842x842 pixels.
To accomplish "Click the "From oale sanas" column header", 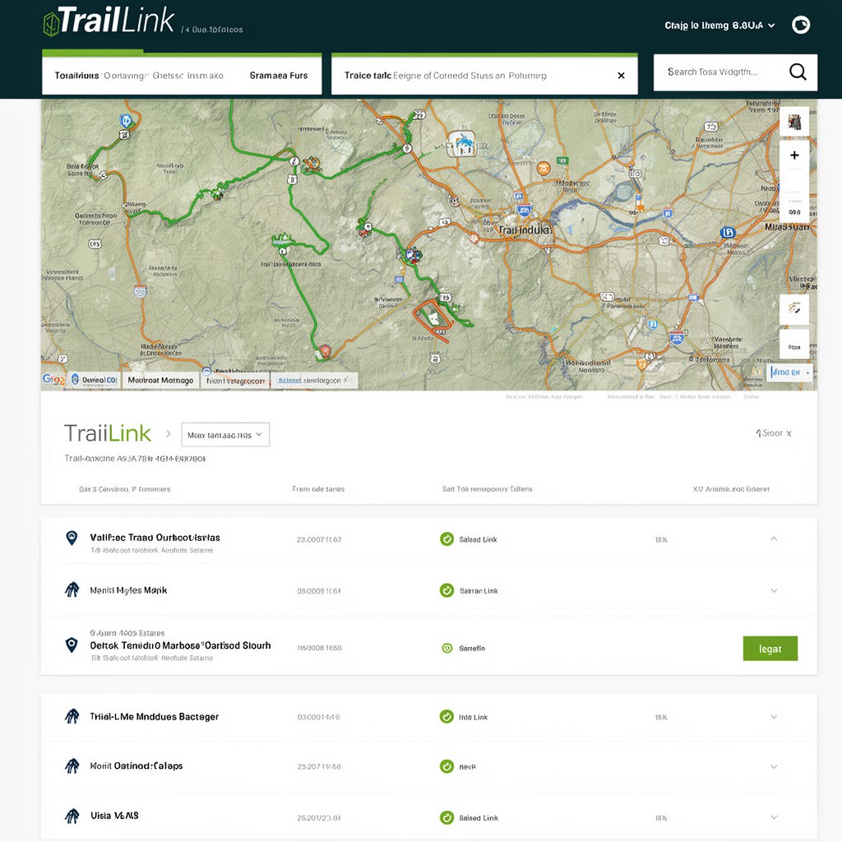I will [318, 489].
